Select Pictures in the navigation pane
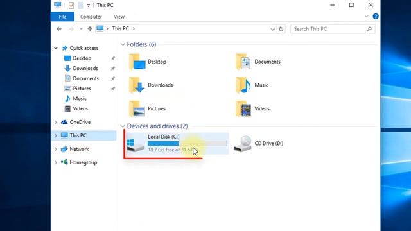This screenshot has width=411, height=231. click(82, 89)
